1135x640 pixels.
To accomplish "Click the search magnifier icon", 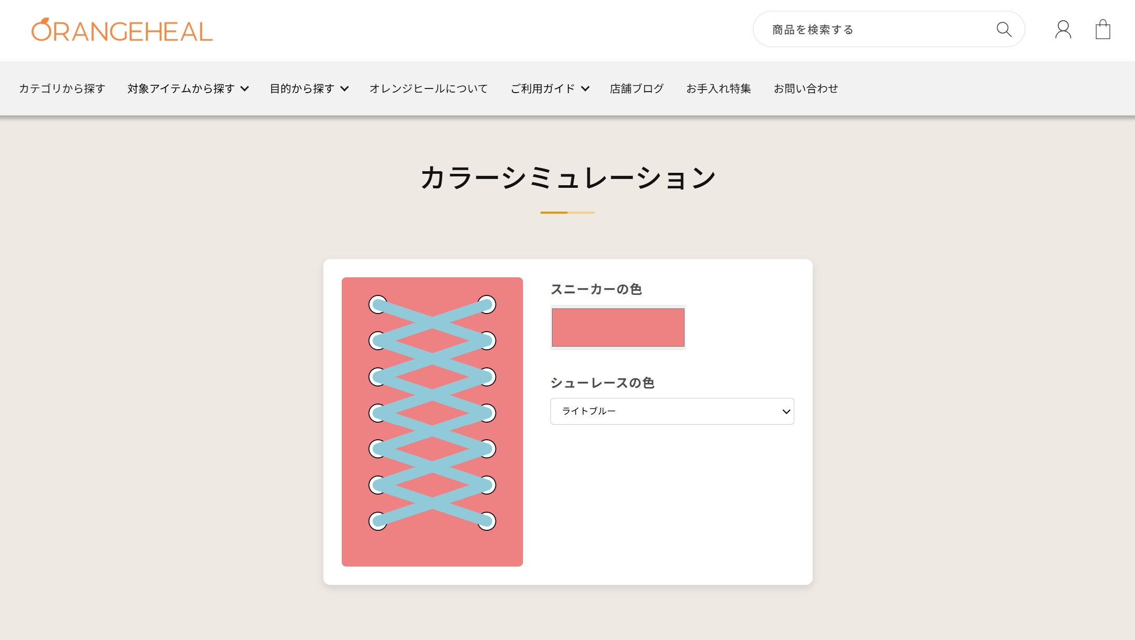I will pyautogui.click(x=1003, y=29).
